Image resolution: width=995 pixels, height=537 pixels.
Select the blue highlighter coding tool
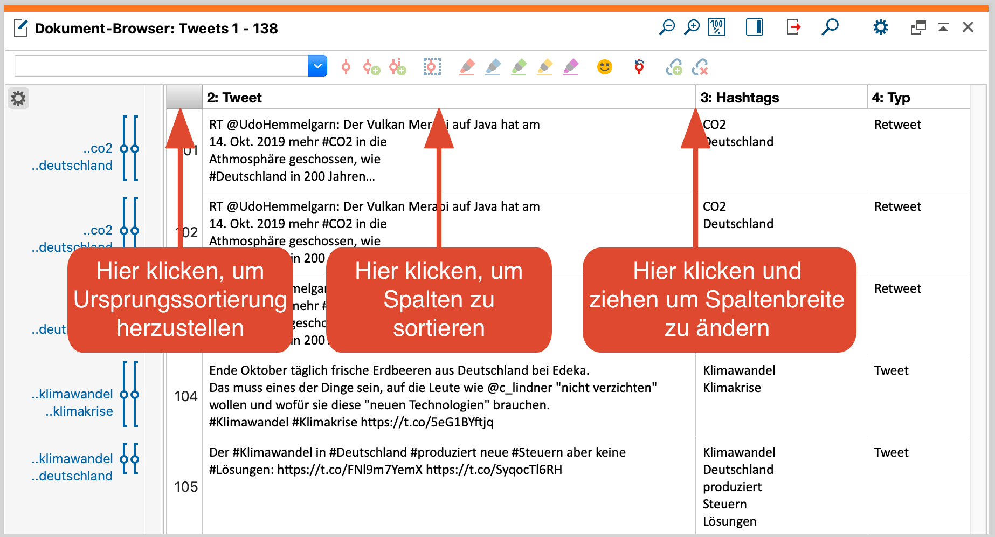coord(493,67)
